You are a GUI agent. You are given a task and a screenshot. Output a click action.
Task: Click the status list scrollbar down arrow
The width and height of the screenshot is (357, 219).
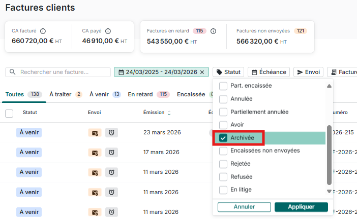[x=329, y=191]
